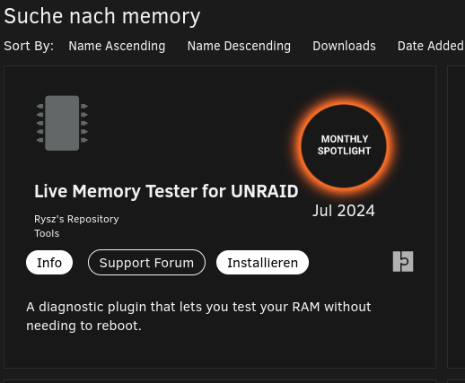Click the memory chip app icon
465x383 pixels.
pyautogui.click(x=62, y=123)
